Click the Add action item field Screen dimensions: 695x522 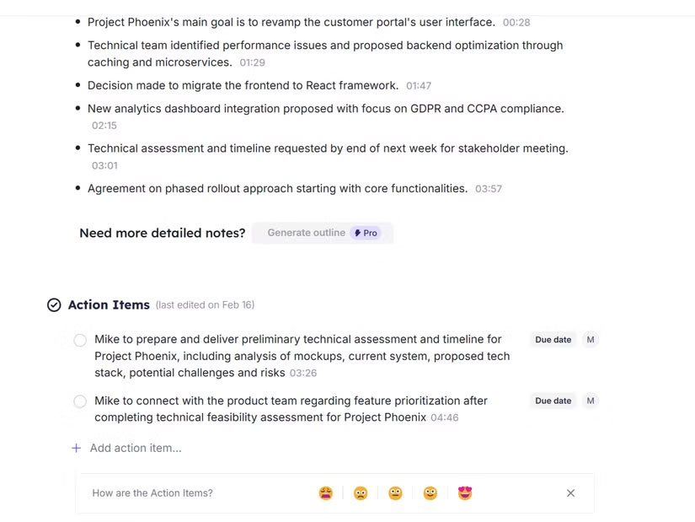136,449
